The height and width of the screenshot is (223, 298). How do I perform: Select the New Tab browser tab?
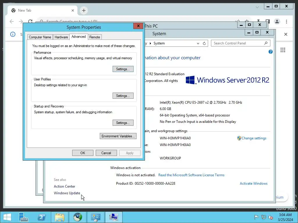point(42,10)
